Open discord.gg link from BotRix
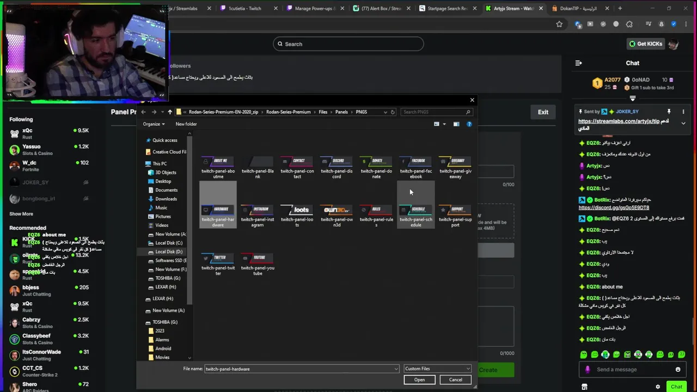Image resolution: width=697 pixels, height=392 pixels. tap(614, 208)
